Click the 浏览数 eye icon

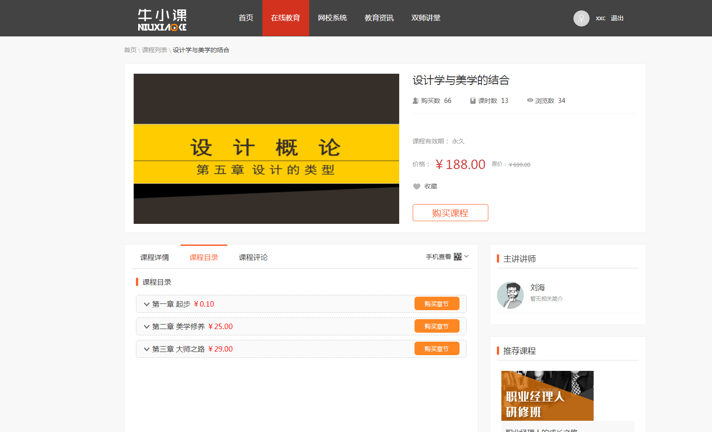tap(530, 100)
